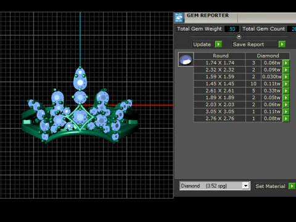Image resolution: width=296 pixels, height=222 pixels.
Task: Click green arrow on 1.45 X 1.45 row
Action: (286, 84)
